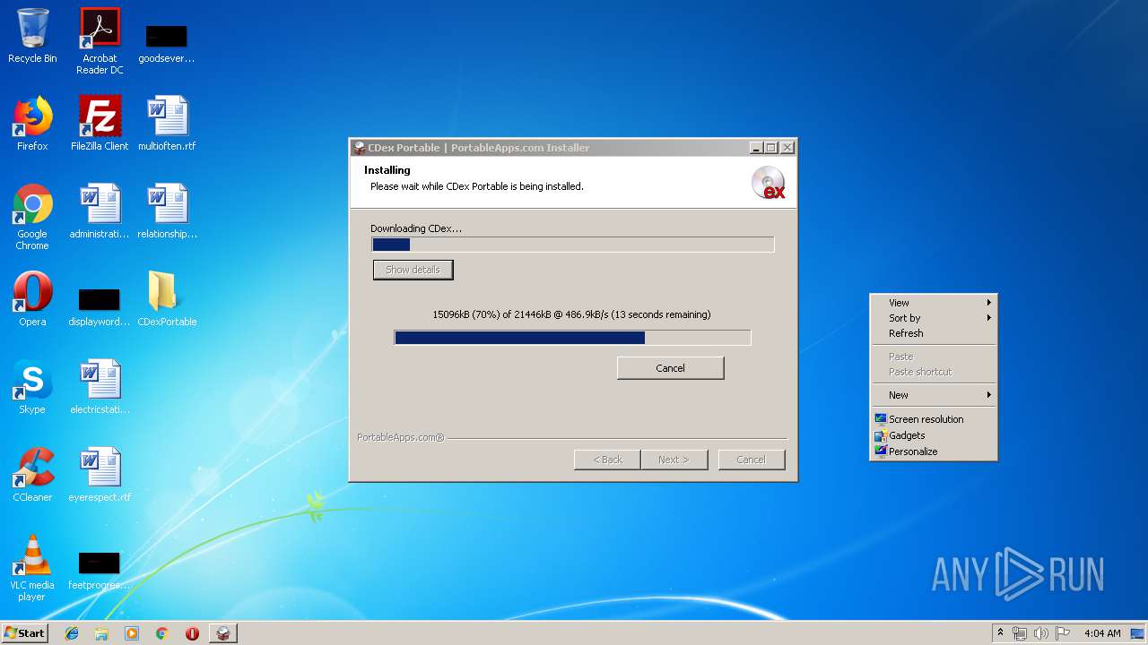The image size is (1148, 645).
Task: Select the Opera desktop shortcut
Action: click(x=32, y=299)
